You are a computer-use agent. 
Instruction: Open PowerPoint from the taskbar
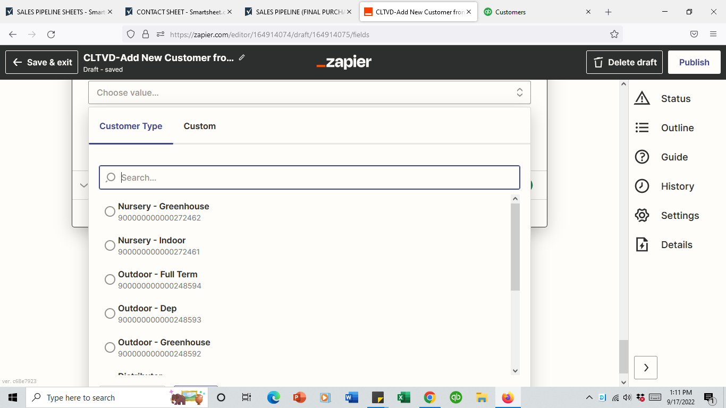tap(299, 397)
